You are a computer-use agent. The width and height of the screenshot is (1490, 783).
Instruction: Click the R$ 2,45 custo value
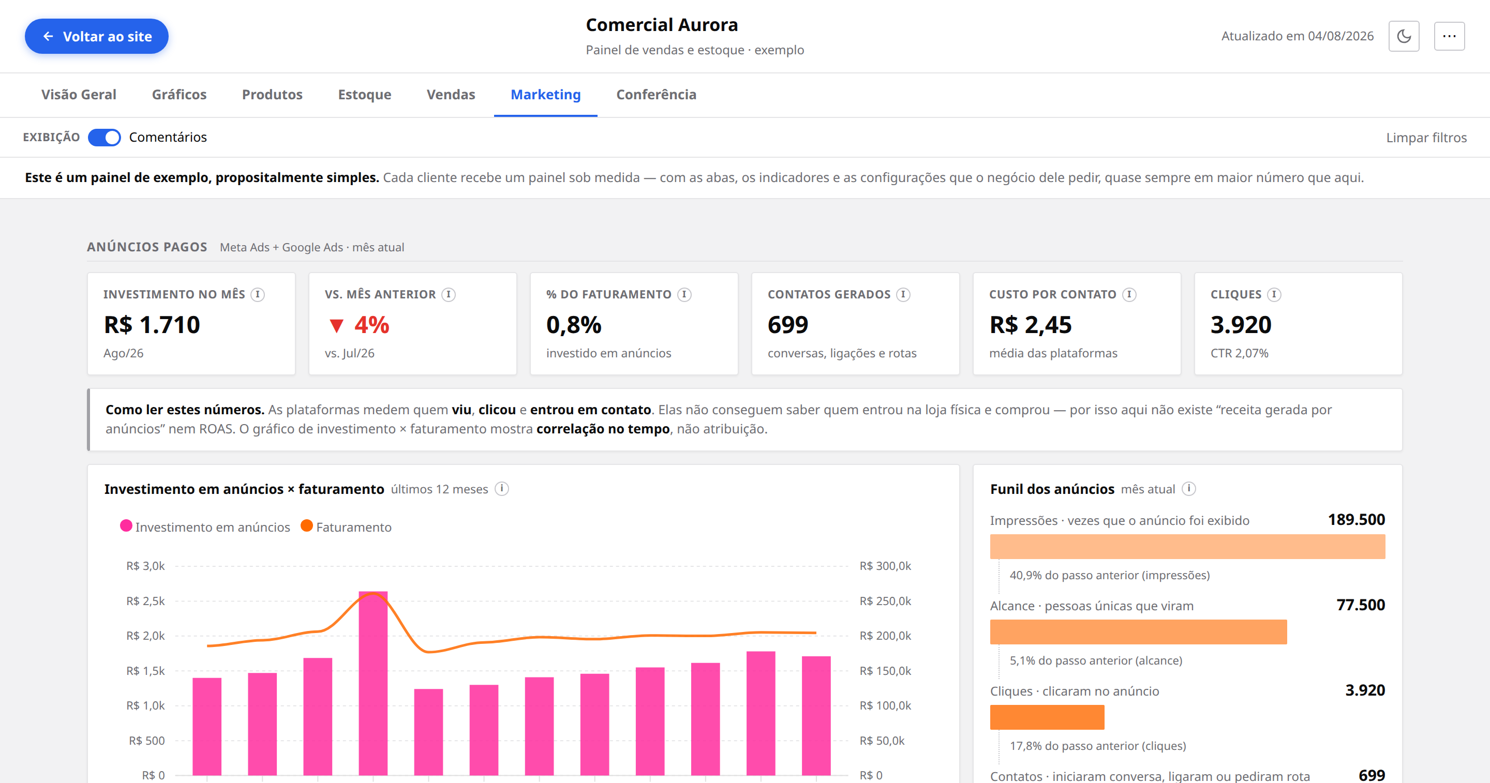(1030, 324)
